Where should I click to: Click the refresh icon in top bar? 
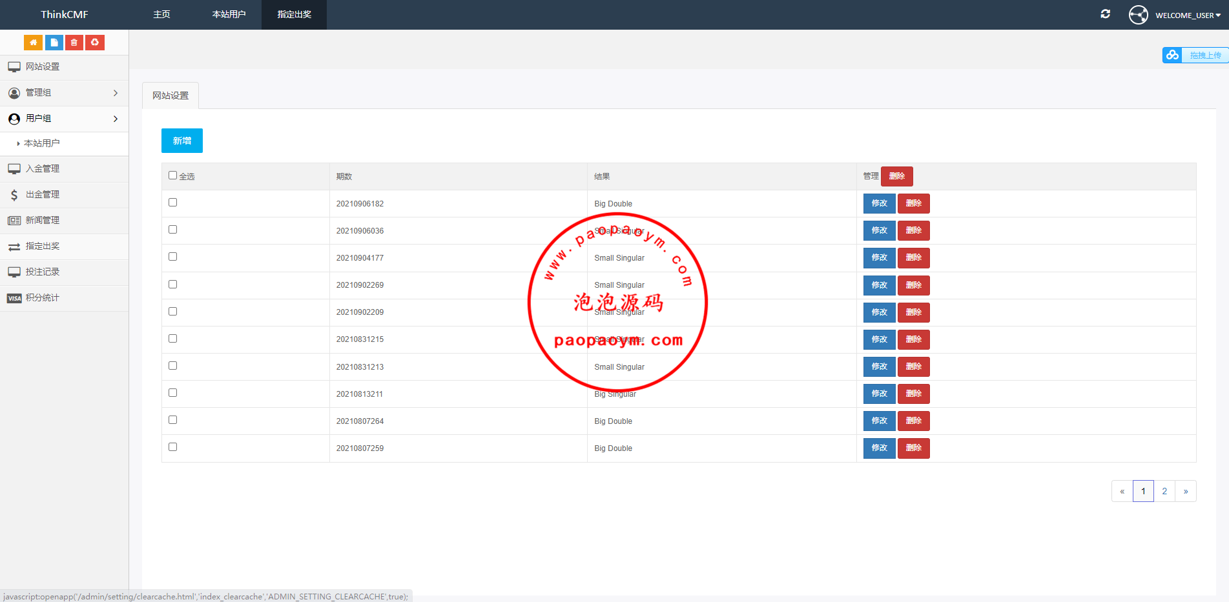[x=1105, y=14]
